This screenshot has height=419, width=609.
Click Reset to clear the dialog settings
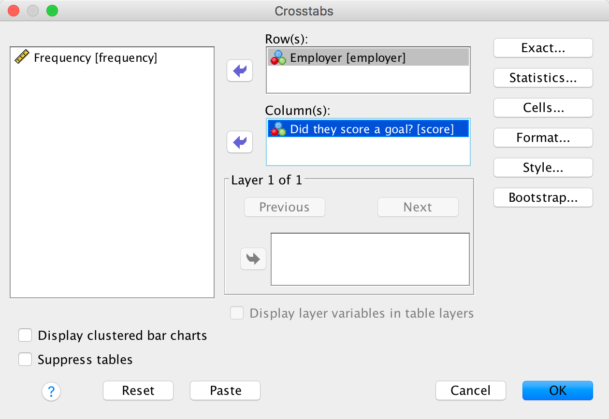pyautogui.click(x=138, y=391)
